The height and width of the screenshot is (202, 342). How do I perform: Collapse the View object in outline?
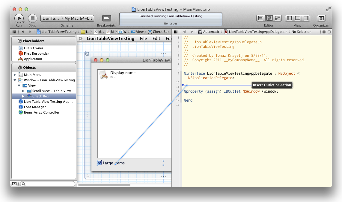point(19,86)
